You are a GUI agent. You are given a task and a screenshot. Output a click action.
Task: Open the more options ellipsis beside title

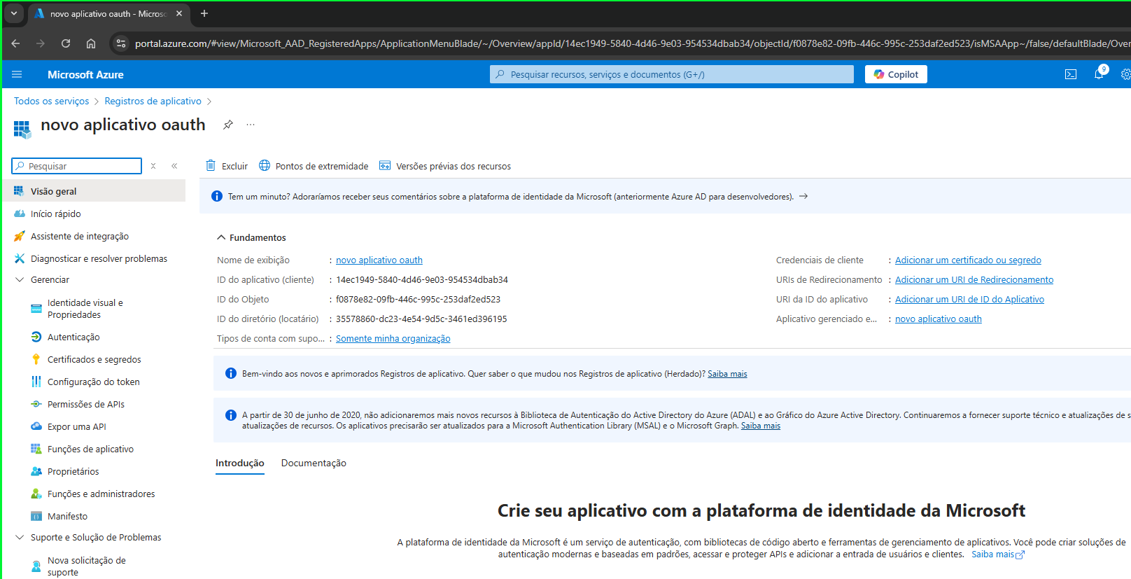tap(251, 125)
